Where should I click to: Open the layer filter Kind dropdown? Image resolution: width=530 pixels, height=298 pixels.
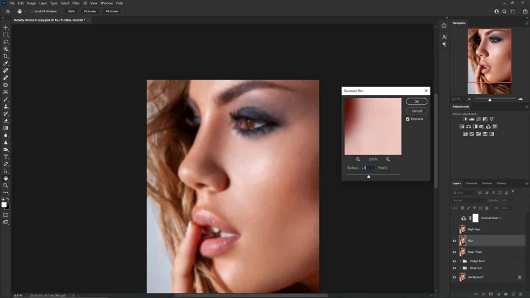[464, 193]
